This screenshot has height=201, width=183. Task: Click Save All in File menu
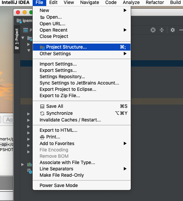[x=82, y=106]
